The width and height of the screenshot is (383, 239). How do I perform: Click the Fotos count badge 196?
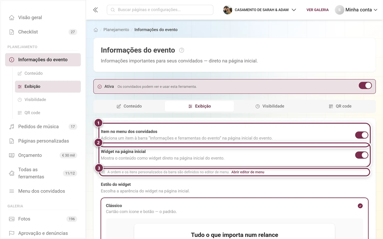pyautogui.click(x=72, y=219)
